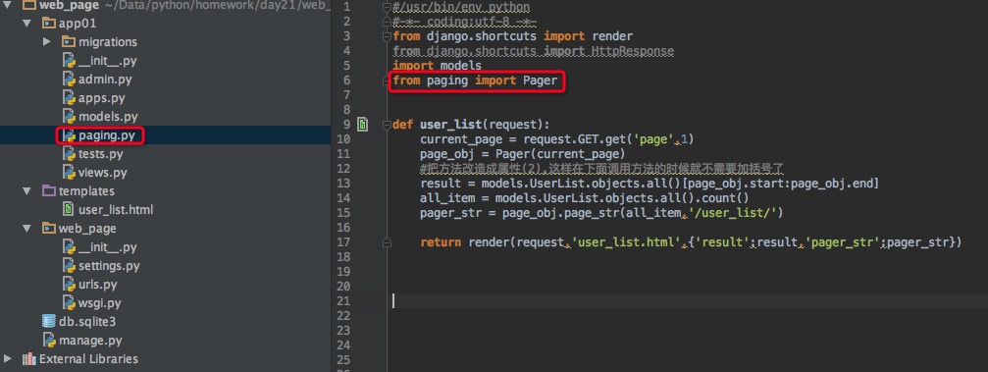
Task: Click the __init__.py file icon inside app01
Action: 69,61
